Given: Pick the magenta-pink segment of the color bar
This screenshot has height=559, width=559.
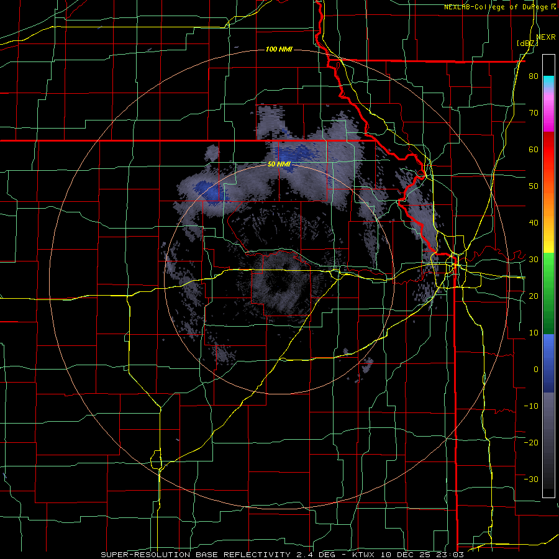Looking at the screenshot, I should [x=548, y=111].
